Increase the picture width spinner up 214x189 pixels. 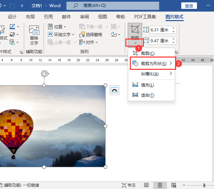coord(173,39)
